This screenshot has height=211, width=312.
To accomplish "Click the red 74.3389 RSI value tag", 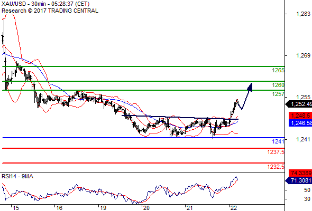I will [300, 173].
